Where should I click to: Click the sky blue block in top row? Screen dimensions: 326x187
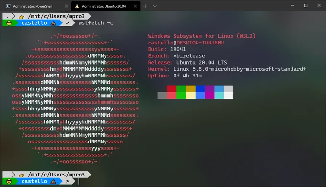(219, 88)
